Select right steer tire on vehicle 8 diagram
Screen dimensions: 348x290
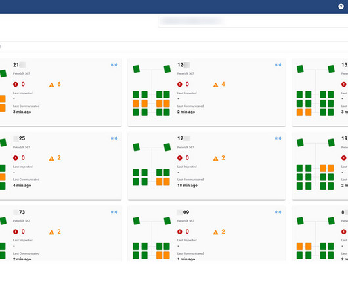tap(332, 221)
